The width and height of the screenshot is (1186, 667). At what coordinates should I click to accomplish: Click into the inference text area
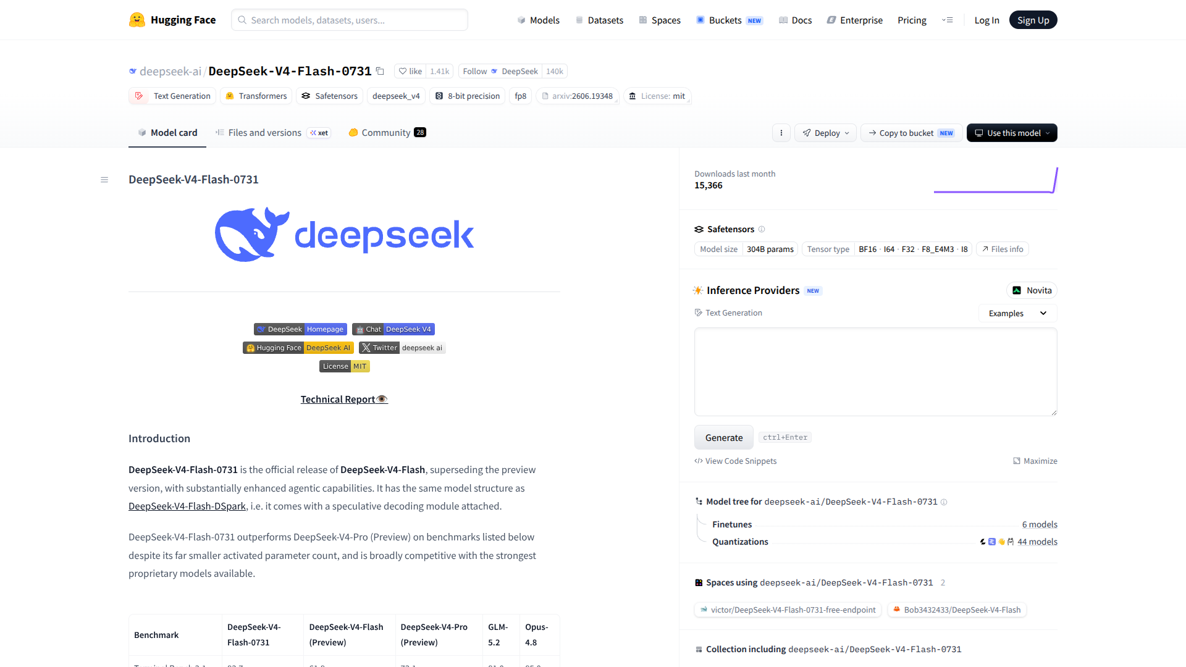(875, 372)
